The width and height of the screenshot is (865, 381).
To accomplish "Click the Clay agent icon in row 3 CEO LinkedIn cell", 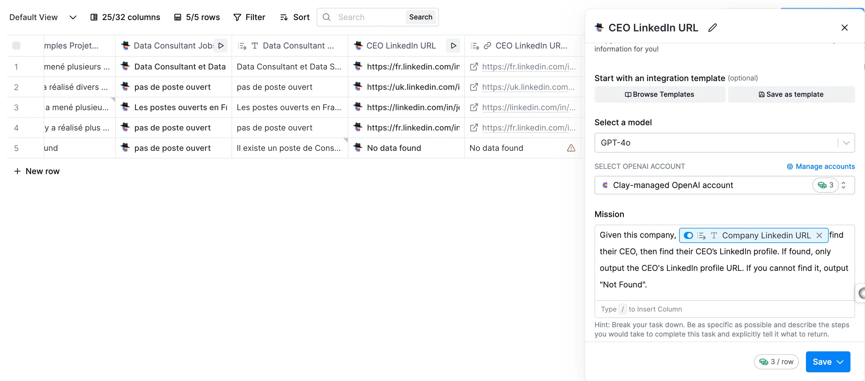I will tap(358, 107).
